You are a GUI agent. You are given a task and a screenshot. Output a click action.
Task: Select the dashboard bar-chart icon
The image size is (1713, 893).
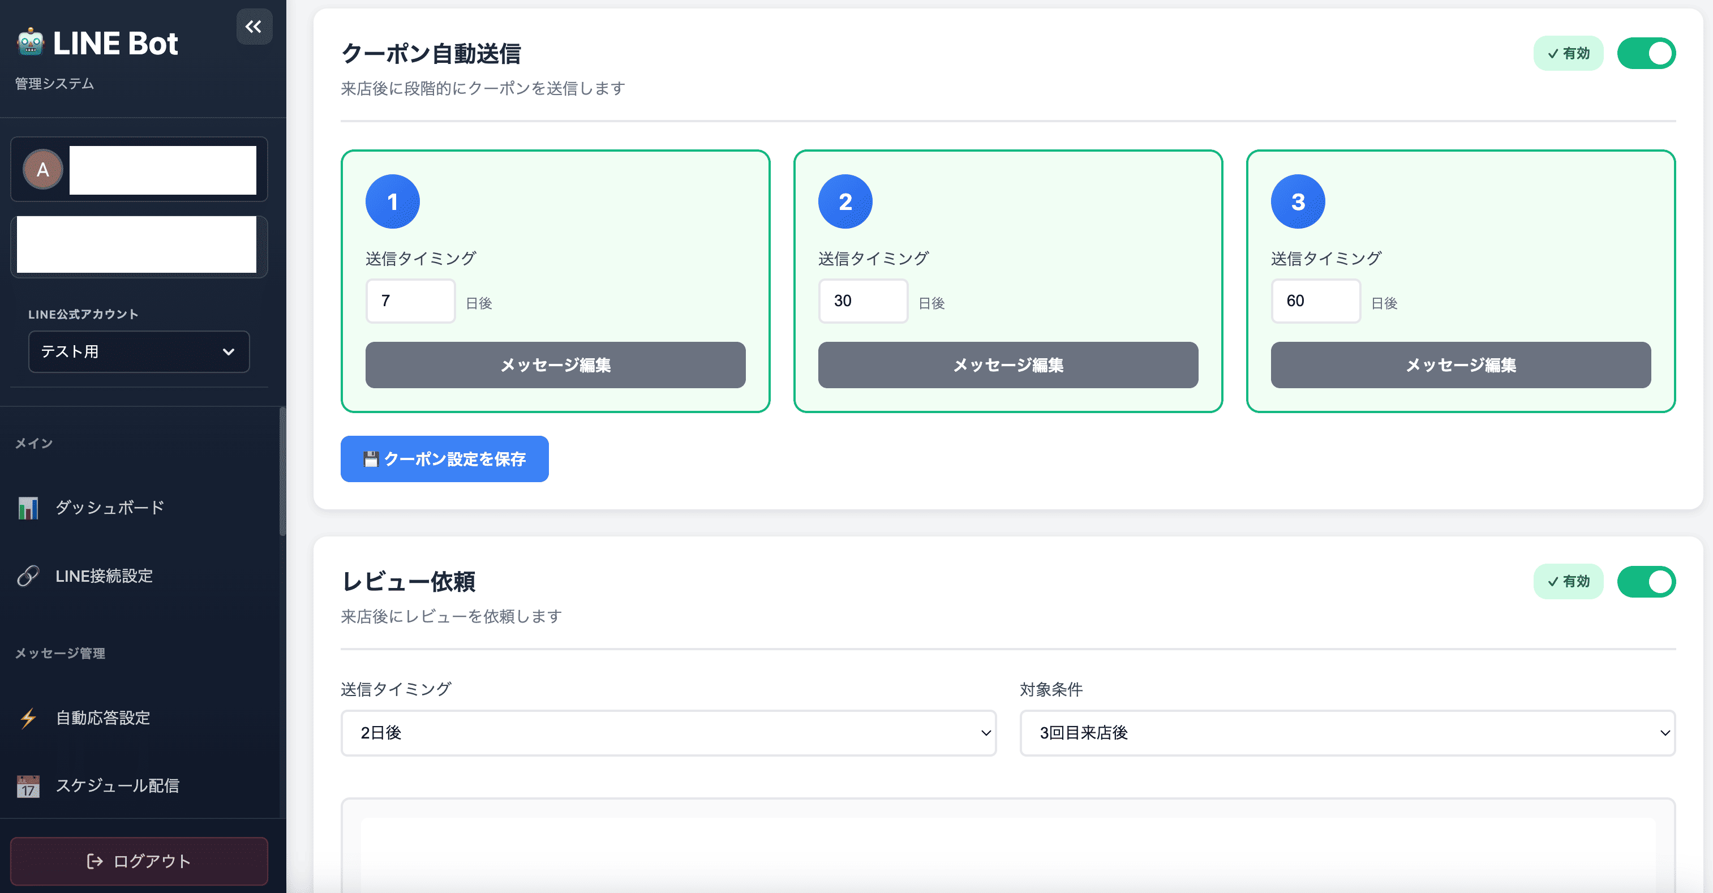(x=29, y=508)
